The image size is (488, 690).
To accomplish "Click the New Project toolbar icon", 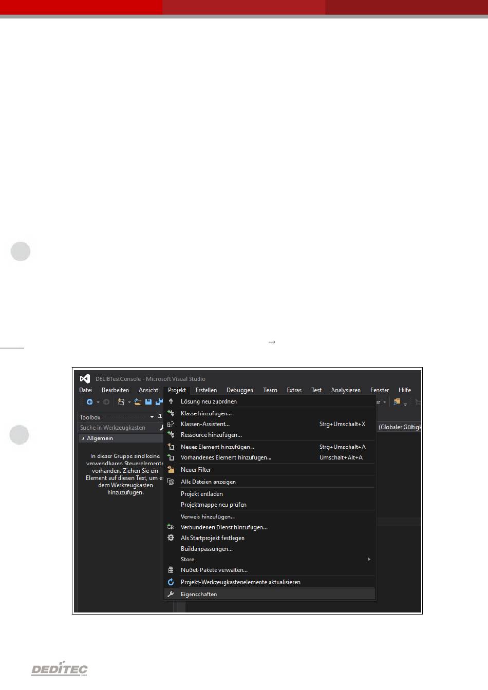I will pyautogui.click(x=121, y=402).
